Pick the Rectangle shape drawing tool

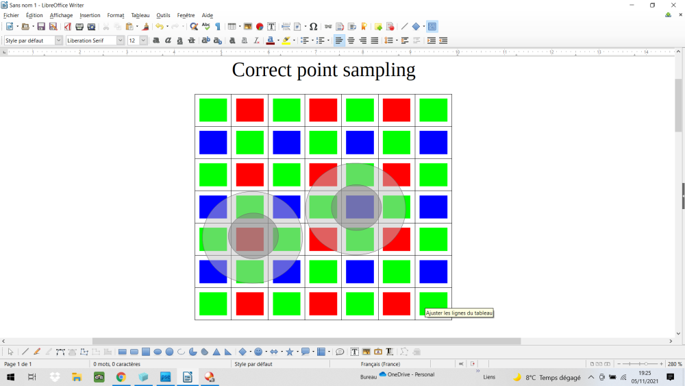(123, 352)
